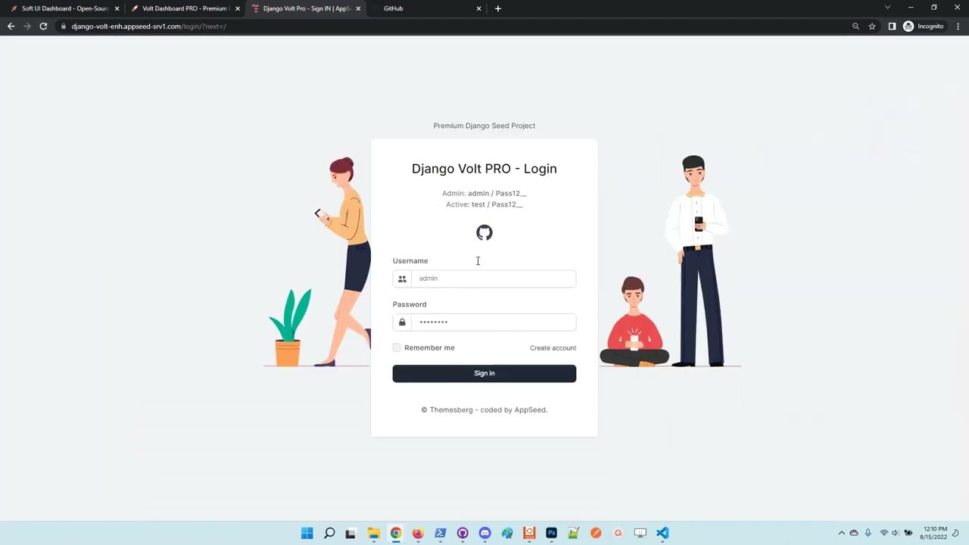Image resolution: width=969 pixels, height=545 pixels.
Task: Open the tab search dropdown arrow
Action: click(887, 8)
